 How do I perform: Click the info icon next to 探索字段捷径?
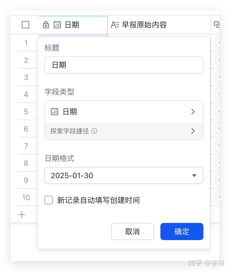coord(94,131)
